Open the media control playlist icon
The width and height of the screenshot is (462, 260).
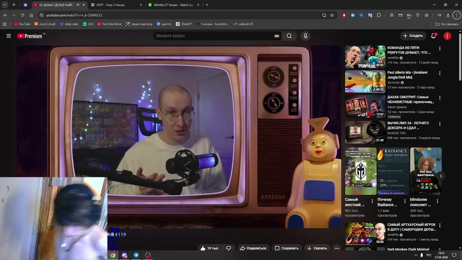[x=439, y=15]
